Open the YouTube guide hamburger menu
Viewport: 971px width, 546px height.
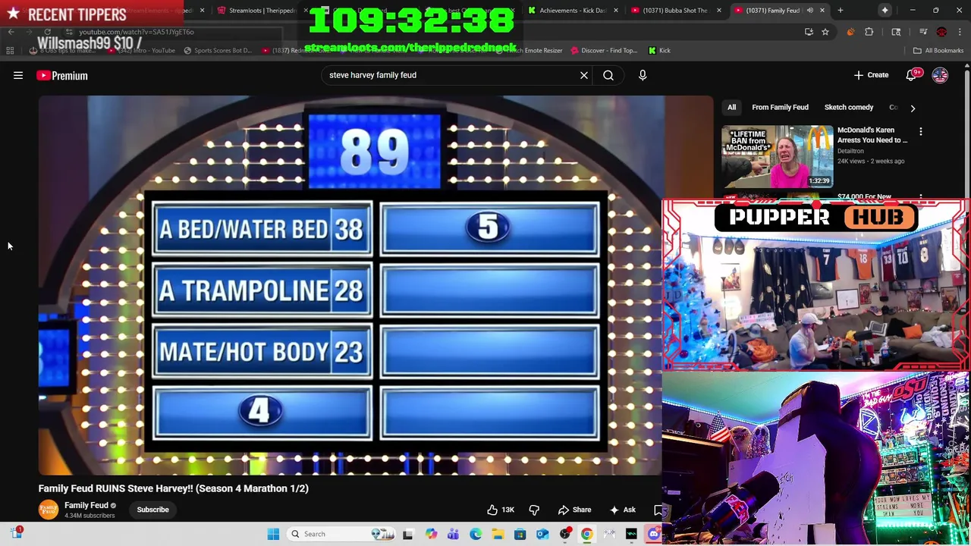[18, 75]
